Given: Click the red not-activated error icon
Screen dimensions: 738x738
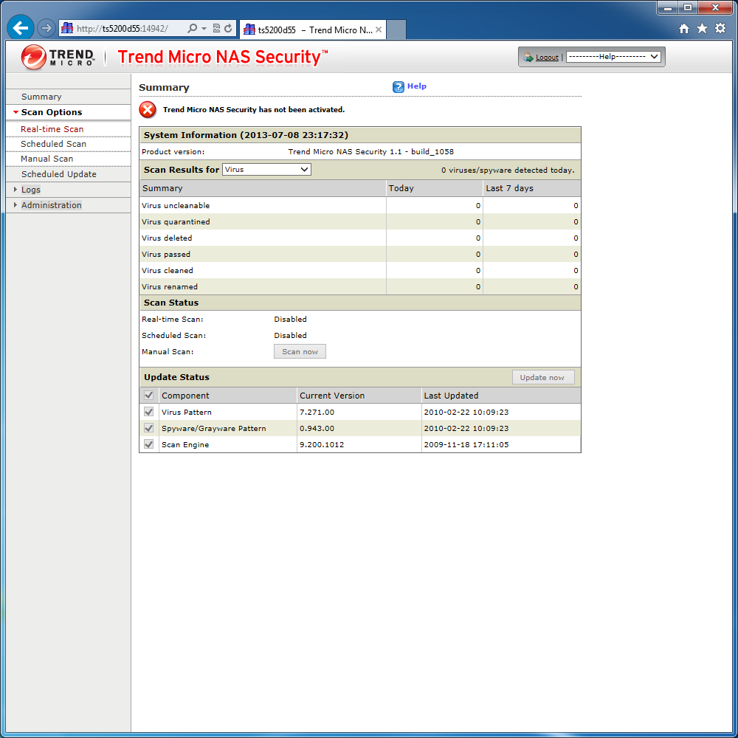Looking at the screenshot, I should 148,110.
